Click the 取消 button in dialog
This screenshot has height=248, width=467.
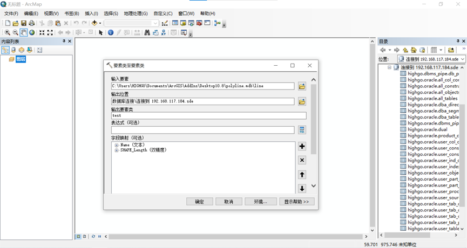click(x=228, y=202)
